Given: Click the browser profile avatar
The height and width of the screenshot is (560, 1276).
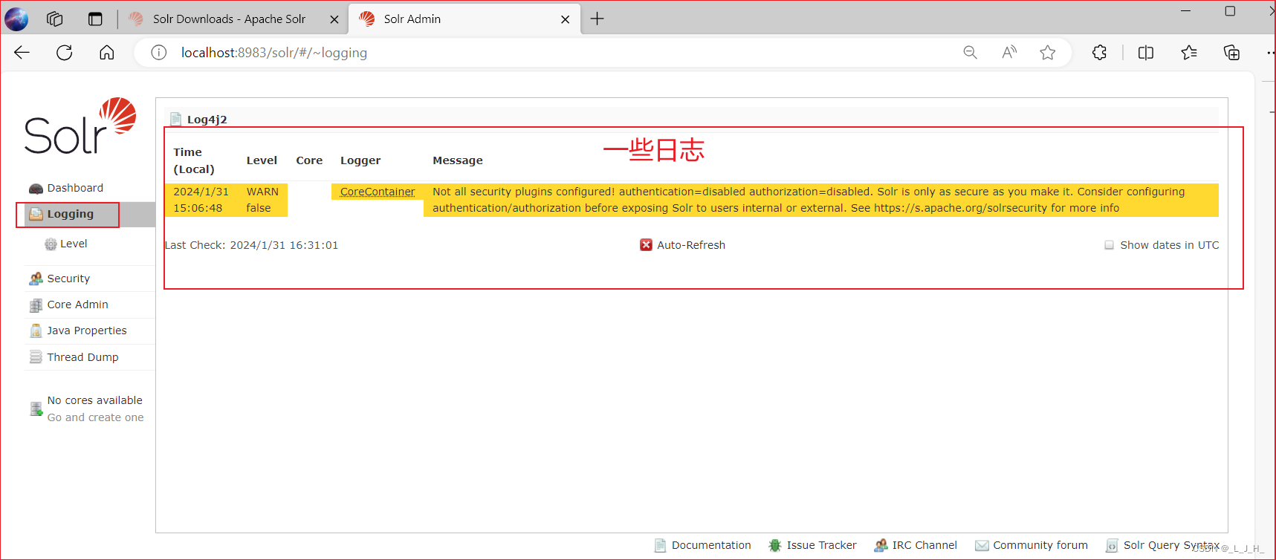Looking at the screenshot, I should [x=16, y=19].
